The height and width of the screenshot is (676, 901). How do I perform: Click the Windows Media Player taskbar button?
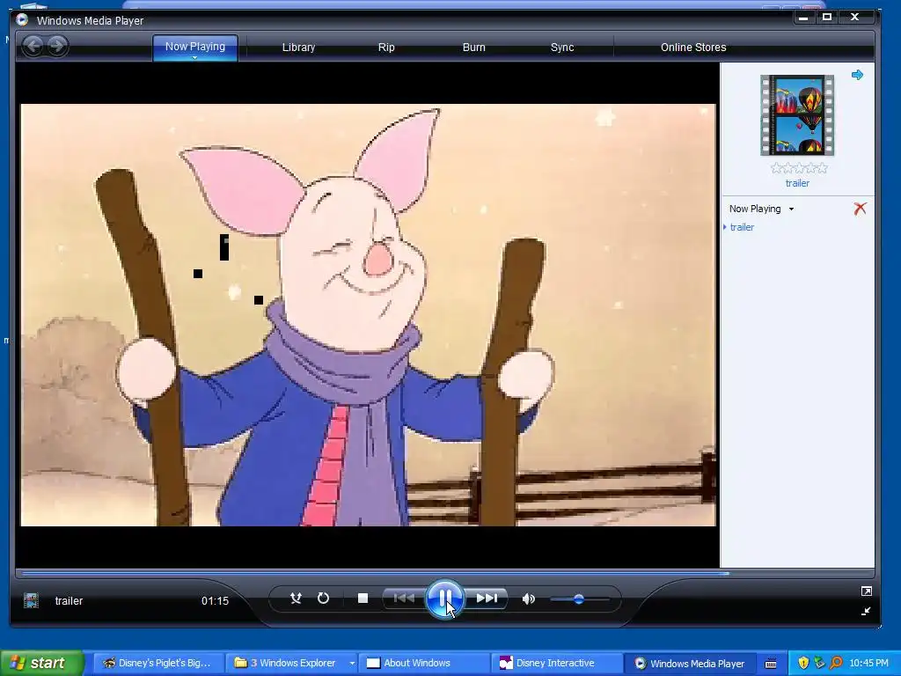[x=690, y=663]
